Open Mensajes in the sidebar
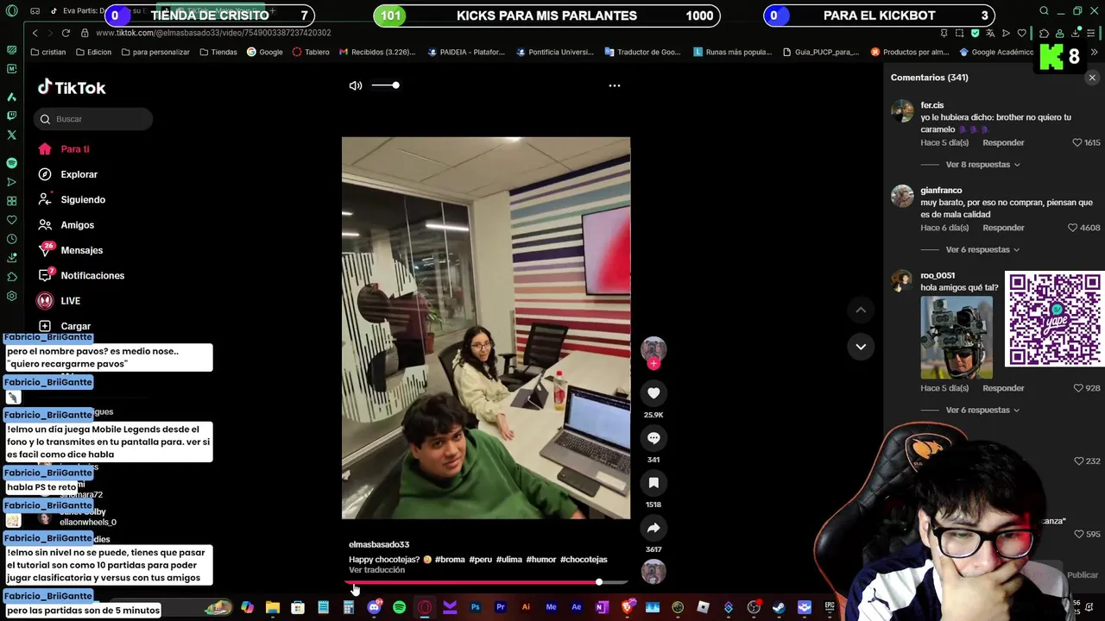Screen dimensions: 1105x621 coord(81,250)
